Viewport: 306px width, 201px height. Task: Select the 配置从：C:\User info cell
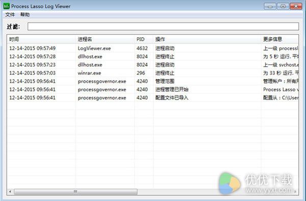click(x=280, y=97)
